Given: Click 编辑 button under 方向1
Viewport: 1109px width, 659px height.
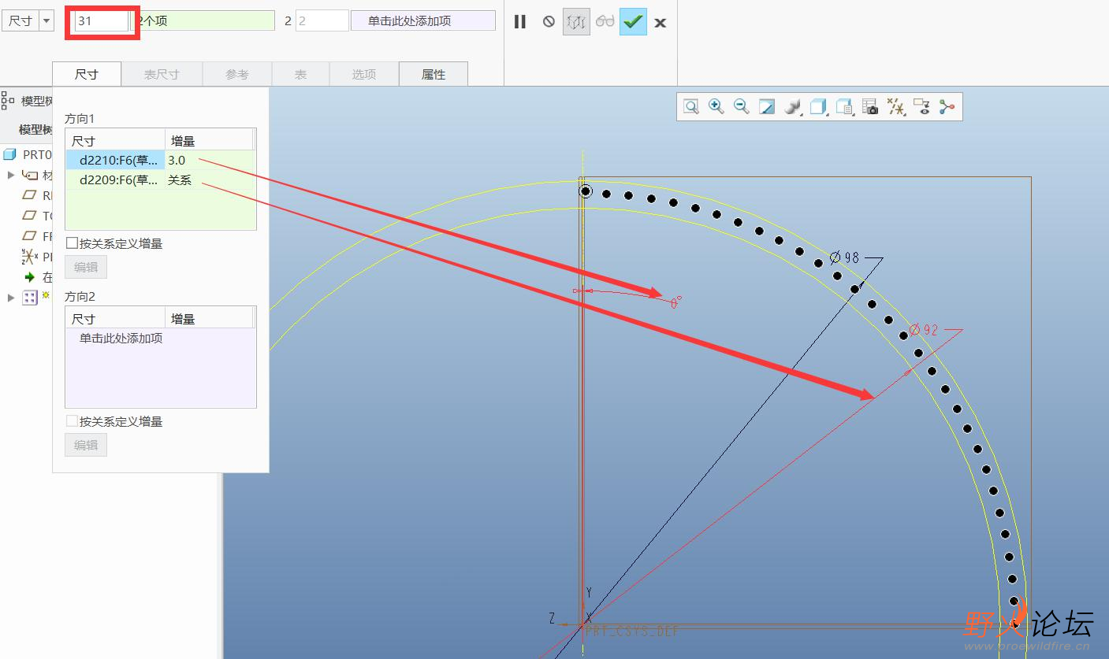Looking at the screenshot, I should coord(86,267).
